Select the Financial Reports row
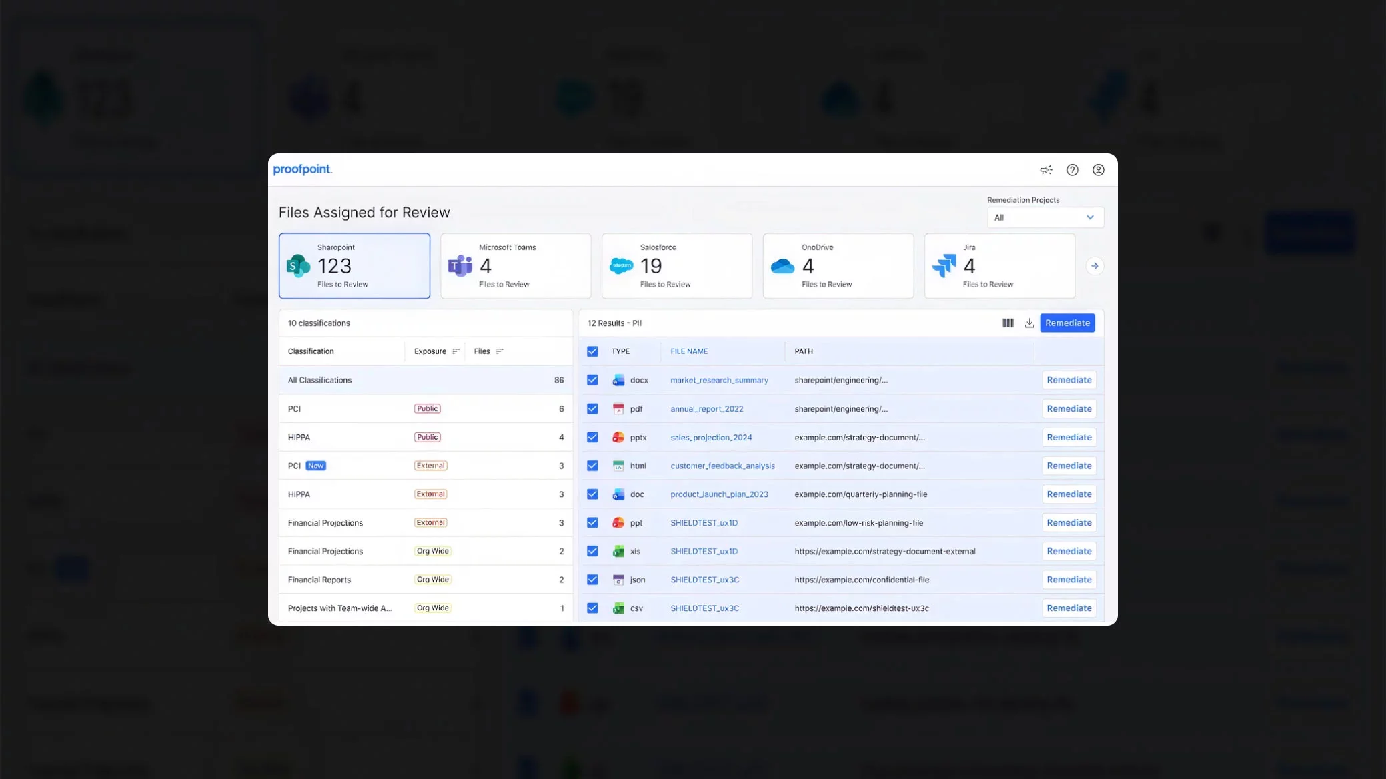The height and width of the screenshot is (779, 1386). click(x=426, y=580)
